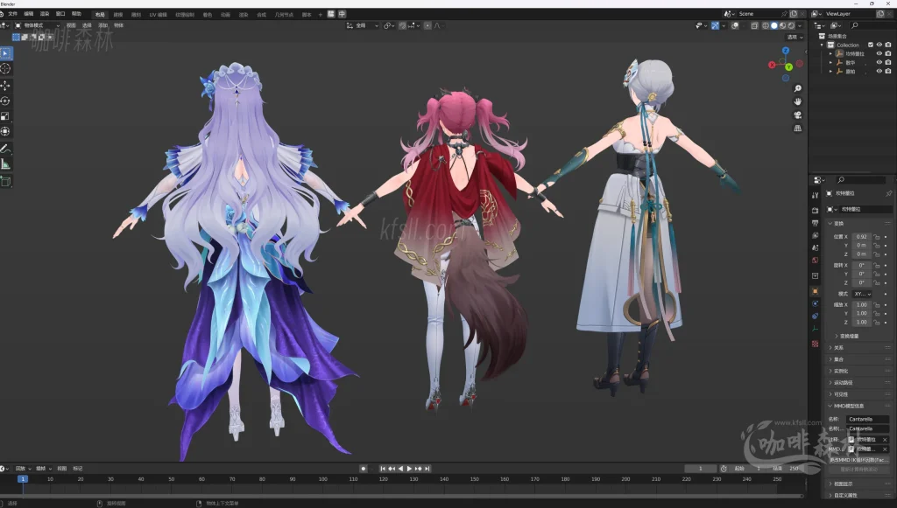
Task: Click the pan view hand gizmo
Action: pyautogui.click(x=797, y=101)
